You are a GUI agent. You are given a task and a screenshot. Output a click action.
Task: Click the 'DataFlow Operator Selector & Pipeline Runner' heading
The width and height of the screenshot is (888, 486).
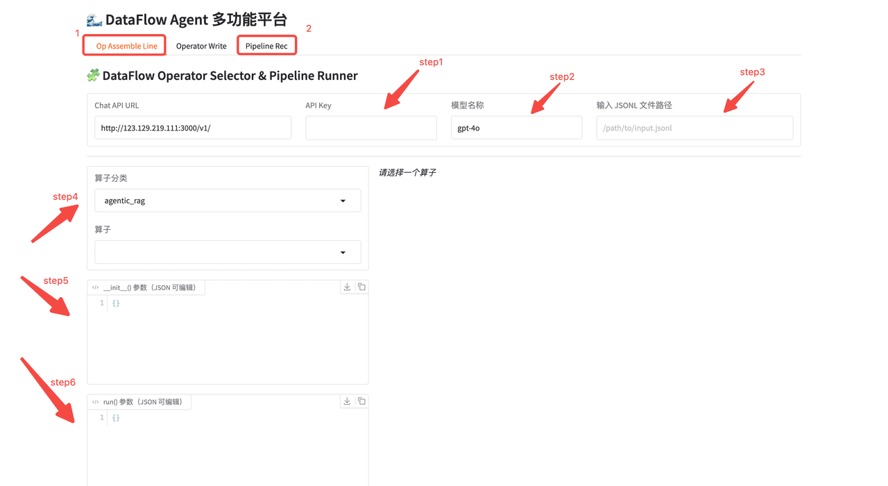[230, 76]
